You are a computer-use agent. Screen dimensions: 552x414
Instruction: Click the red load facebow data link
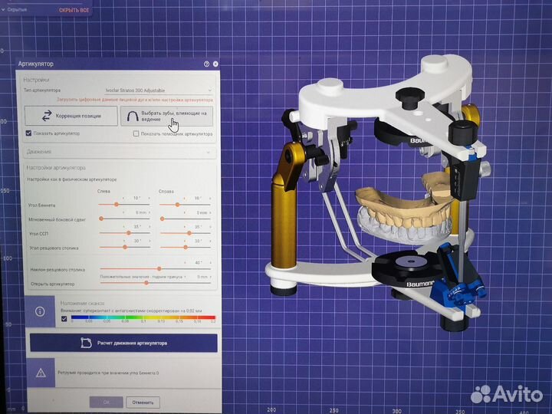tap(135, 100)
